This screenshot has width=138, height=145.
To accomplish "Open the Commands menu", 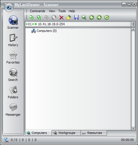I will click(x=37, y=11).
